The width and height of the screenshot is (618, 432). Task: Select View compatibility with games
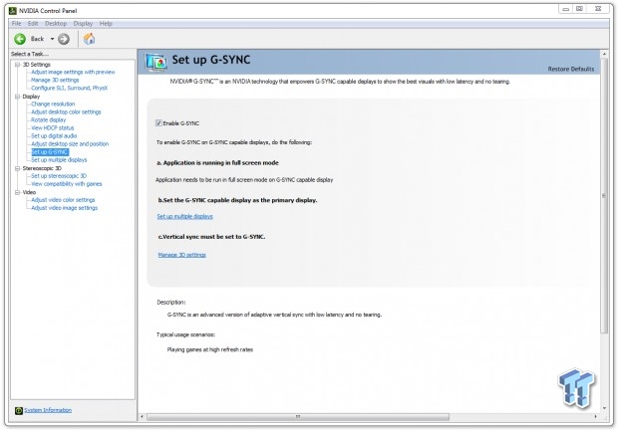click(x=66, y=184)
